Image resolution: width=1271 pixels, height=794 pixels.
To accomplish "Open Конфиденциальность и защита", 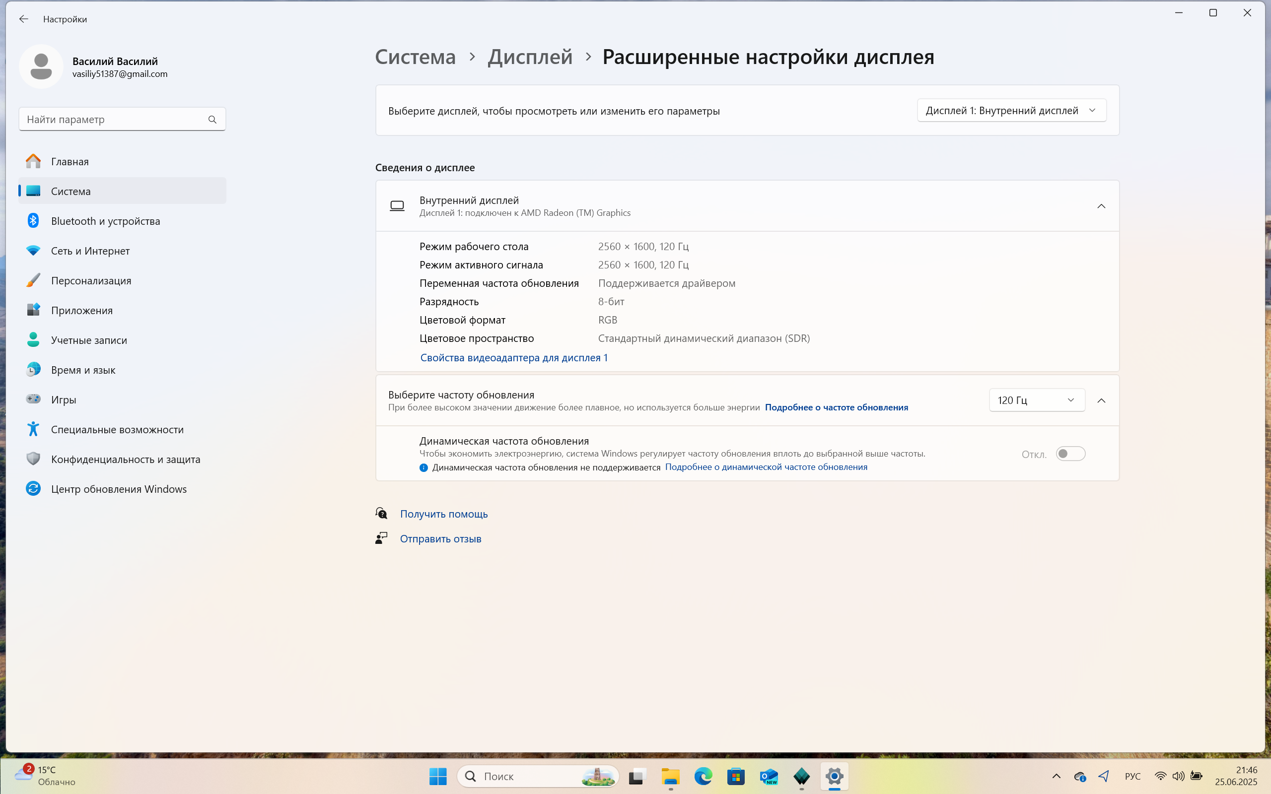I will (x=122, y=459).
